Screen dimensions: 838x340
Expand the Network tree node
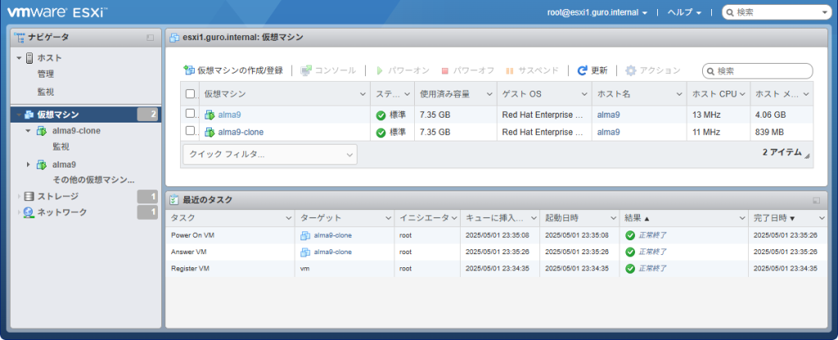tap(20, 212)
